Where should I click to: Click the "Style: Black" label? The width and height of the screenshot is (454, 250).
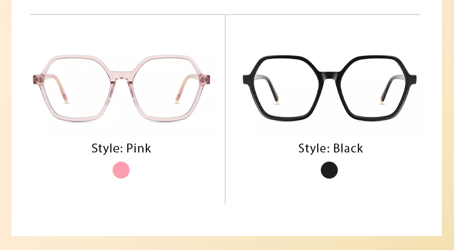(x=331, y=148)
